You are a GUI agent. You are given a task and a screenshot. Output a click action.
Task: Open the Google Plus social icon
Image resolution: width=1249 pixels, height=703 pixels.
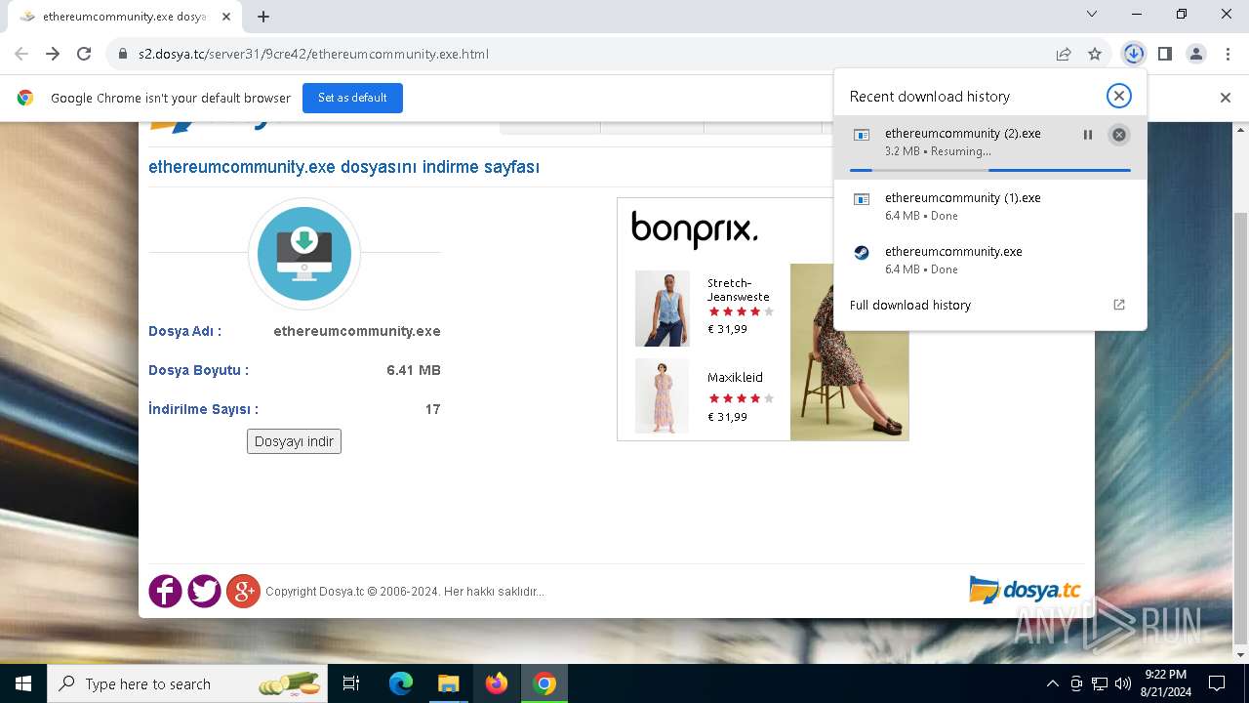coord(243,591)
